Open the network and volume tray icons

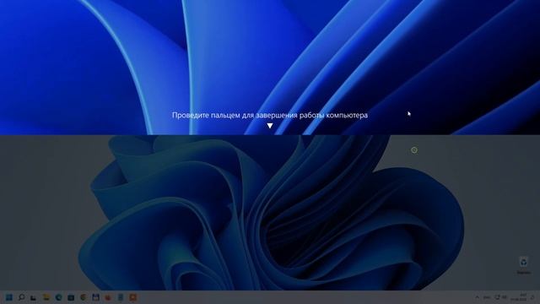pos(501,297)
